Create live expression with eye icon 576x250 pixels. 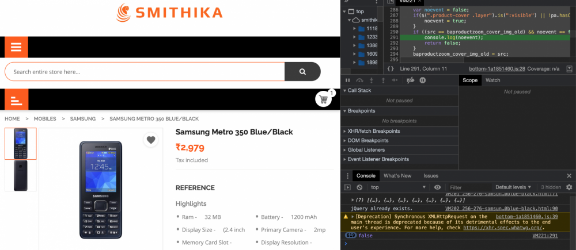coord(437,187)
